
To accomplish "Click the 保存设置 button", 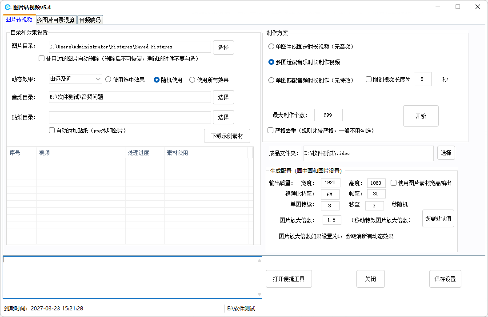I will click(445, 279).
